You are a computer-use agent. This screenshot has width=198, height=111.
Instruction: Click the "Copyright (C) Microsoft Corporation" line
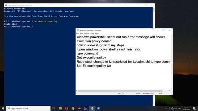(39, 11)
